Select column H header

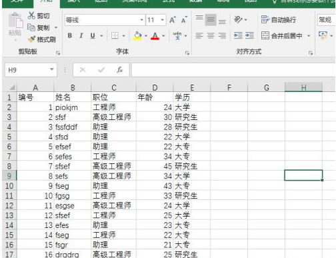pyautogui.click(x=303, y=87)
